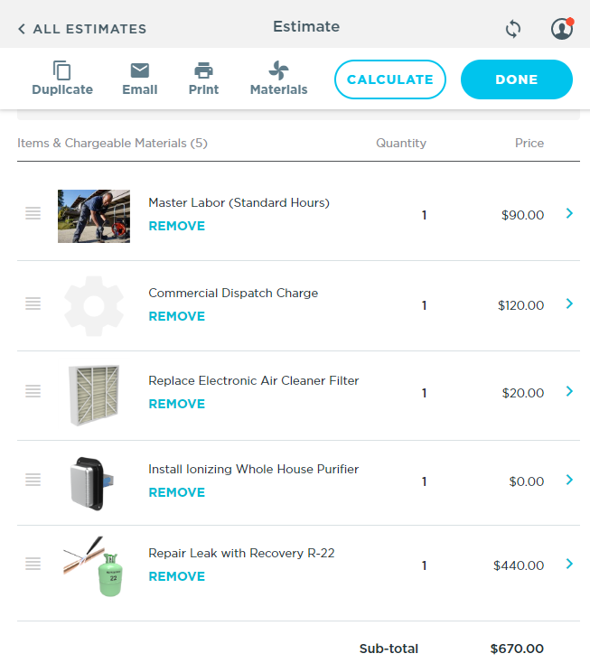Click the Repair Leak row drag handle
The height and width of the screenshot is (663, 590).
33,564
